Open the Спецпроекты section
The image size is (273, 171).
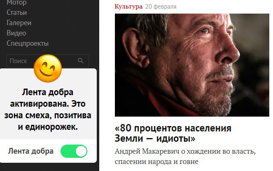[x=28, y=43]
